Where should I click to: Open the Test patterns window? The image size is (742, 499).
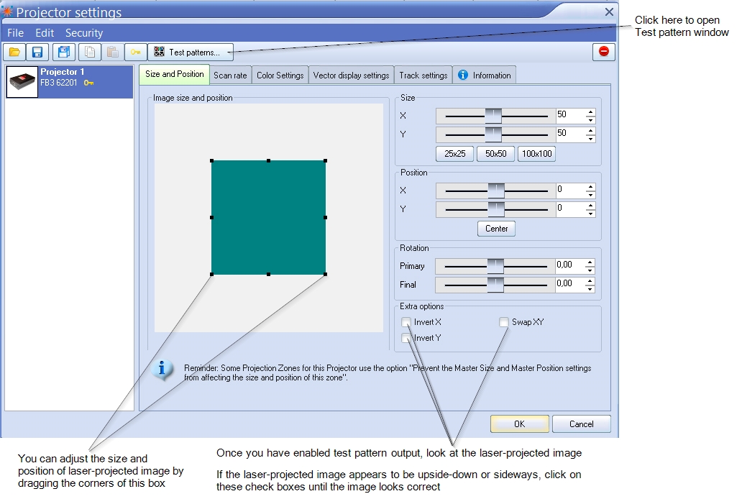[x=191, y=52]
